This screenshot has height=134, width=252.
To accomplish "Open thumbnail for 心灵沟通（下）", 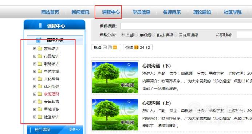I will tap(115, 77).
